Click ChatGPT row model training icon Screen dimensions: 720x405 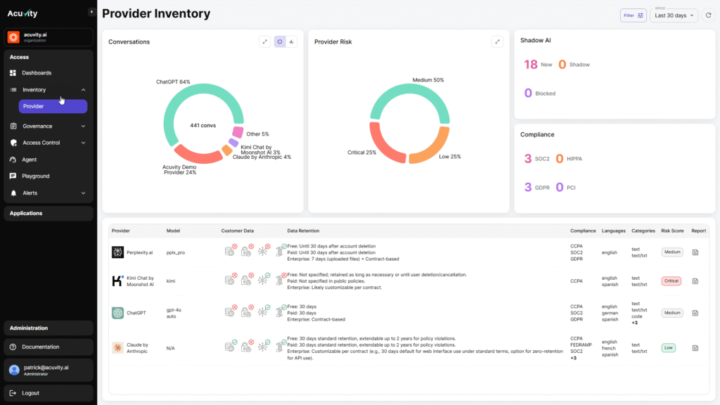[x=263, y=311]
